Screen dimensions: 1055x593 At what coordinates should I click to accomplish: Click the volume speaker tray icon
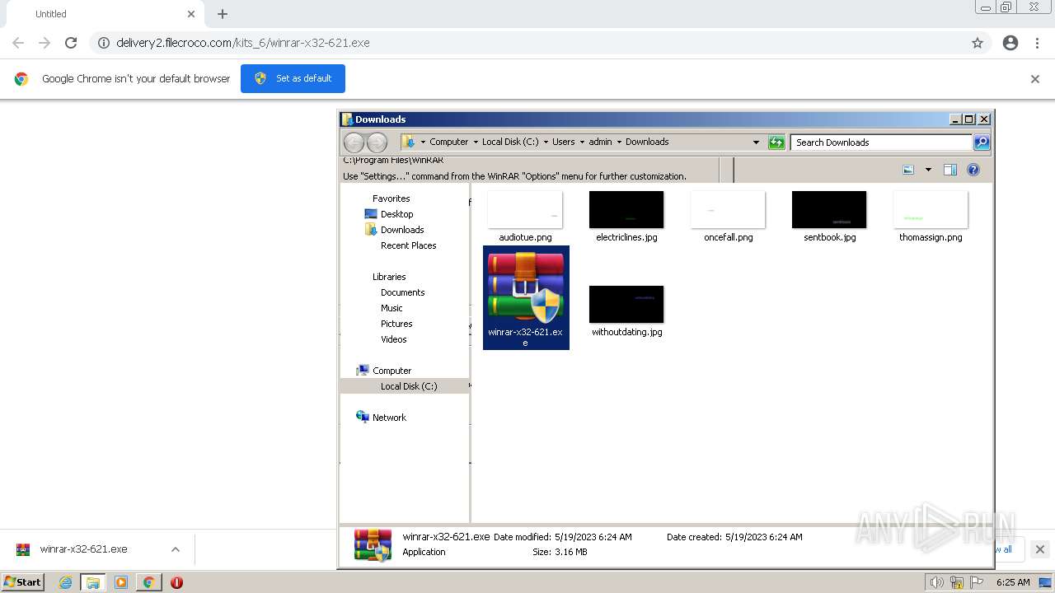tap(936, 582)
